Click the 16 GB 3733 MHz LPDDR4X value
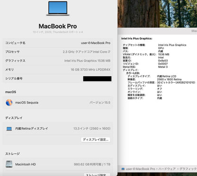197x176 pixels. (90, 69)
